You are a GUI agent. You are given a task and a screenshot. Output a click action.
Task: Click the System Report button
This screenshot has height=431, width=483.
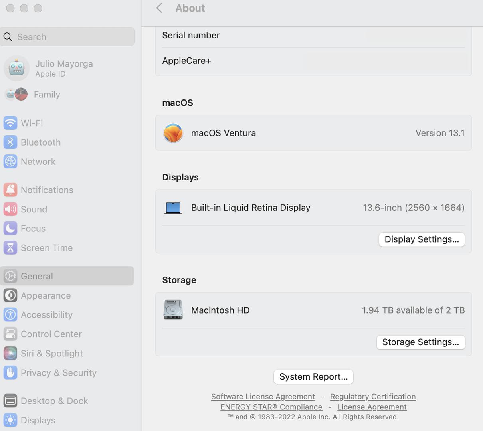(x=313, y=377)
